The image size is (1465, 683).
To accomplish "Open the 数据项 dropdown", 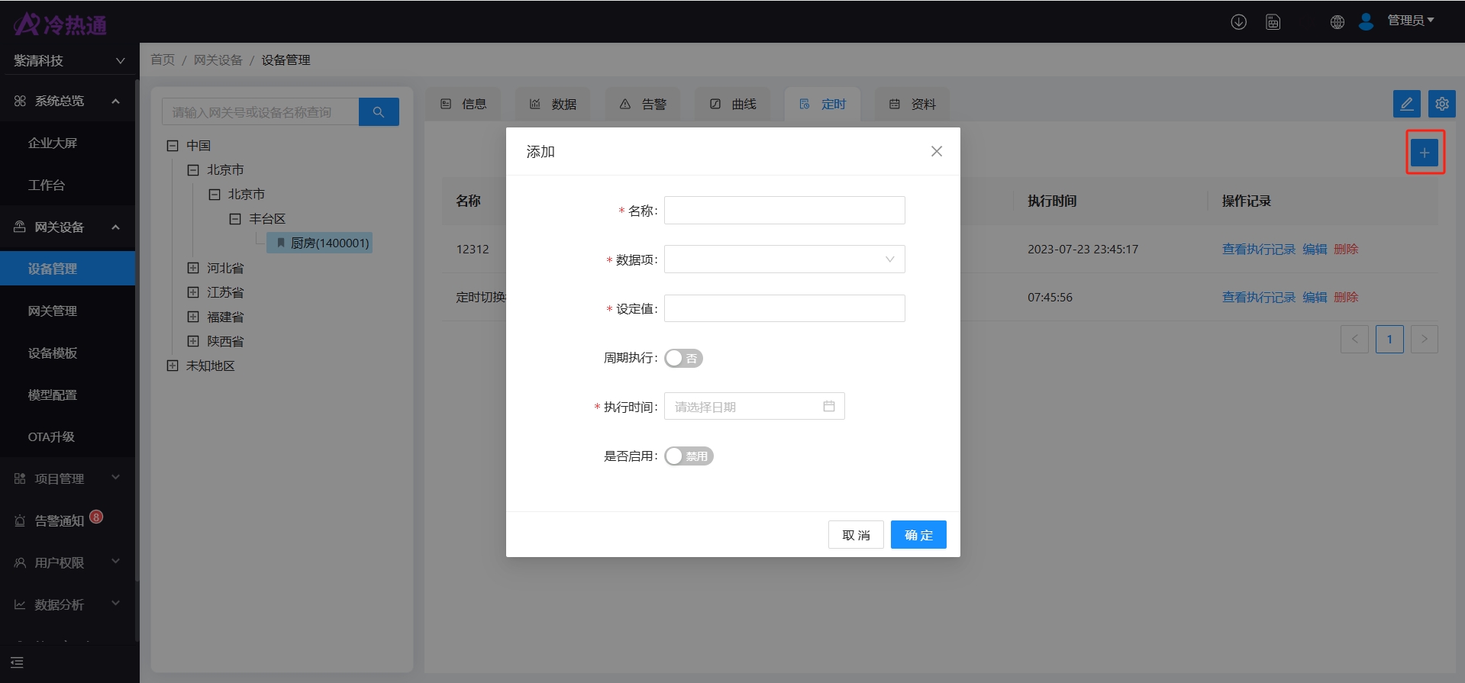I will click(x=785, y=259).
